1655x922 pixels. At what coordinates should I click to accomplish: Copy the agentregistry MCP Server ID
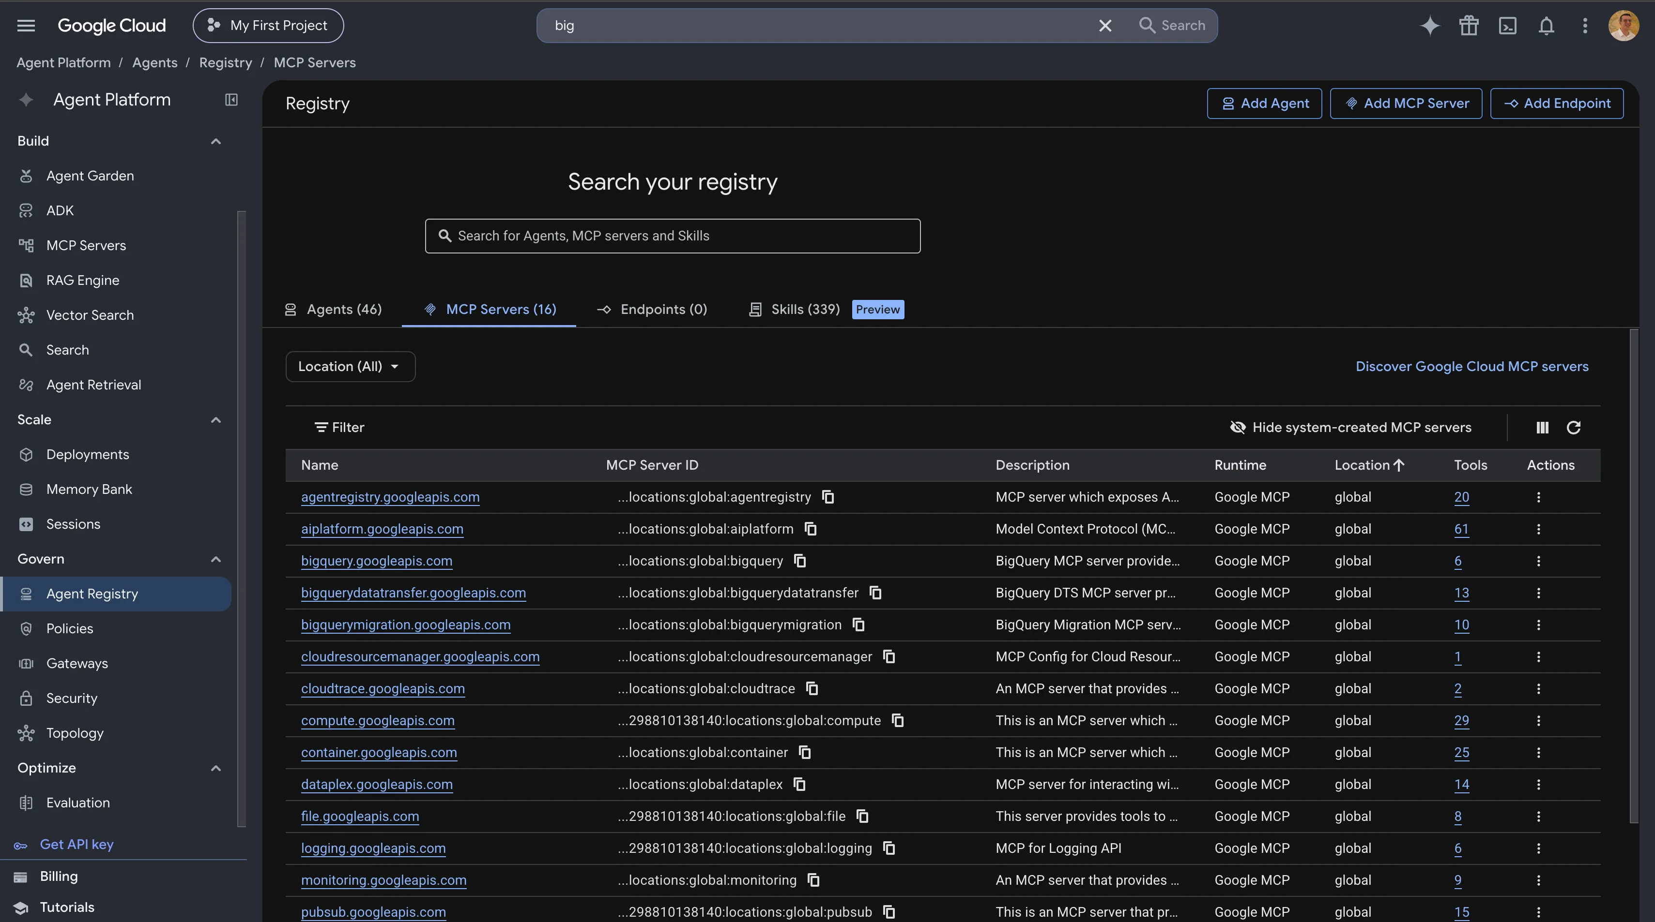point(828,497)
